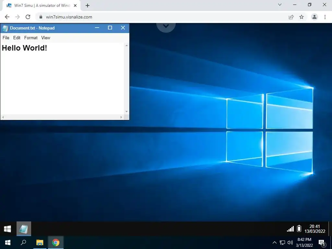This screenshot has height=249, width=332.
Task: Select the Notepad icon in simulator taskbar
Action: pyautogui.click(x=24, y=229)
